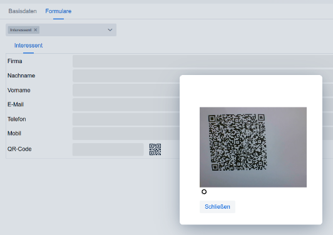
Task: Expand the form selection dropdown arrow
Action: pos(110,30)
